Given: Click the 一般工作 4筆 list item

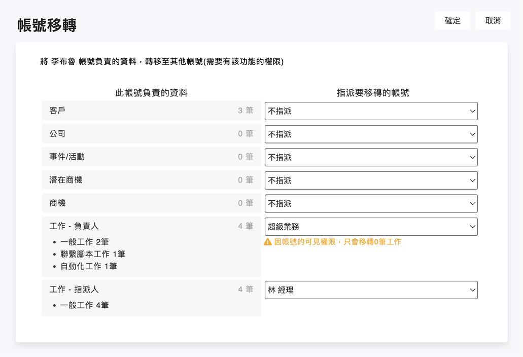Looking at the screenshot, I should tap(84, 305).
